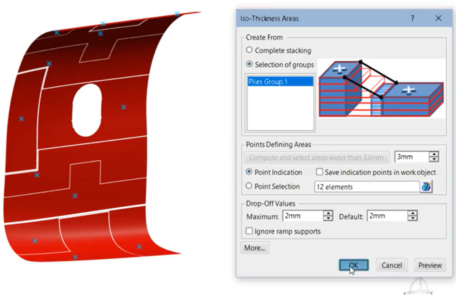The height and width of the screenshot is (300, 456).
Task: Click the Default drop-off input field
Action: 387,216
